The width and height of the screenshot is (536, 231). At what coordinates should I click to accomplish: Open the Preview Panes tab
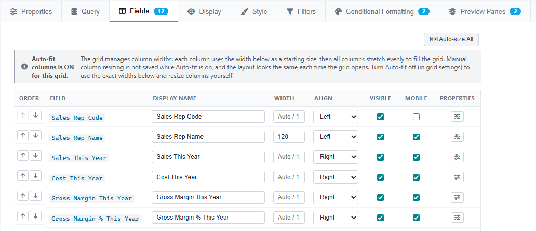(x=485, y=11)
